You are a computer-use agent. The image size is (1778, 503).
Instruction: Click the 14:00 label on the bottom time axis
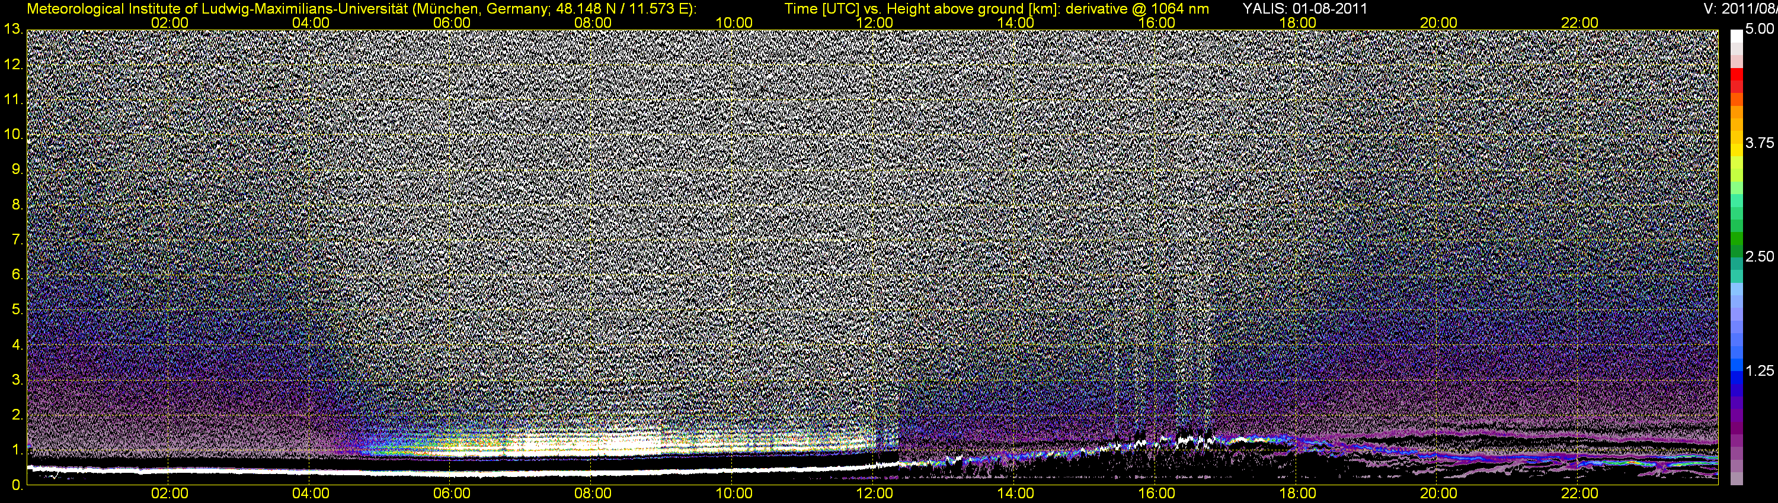click(1016, 494)
